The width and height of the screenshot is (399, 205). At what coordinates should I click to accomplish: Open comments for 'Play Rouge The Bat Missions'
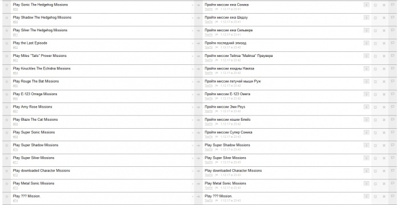[392, 81]
